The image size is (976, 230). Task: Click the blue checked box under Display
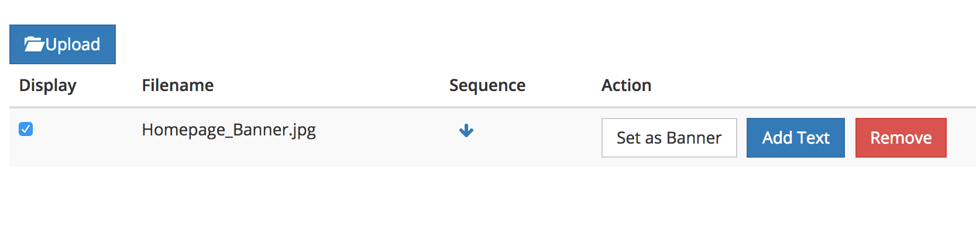pyautogui.click(x=26, y=129)
